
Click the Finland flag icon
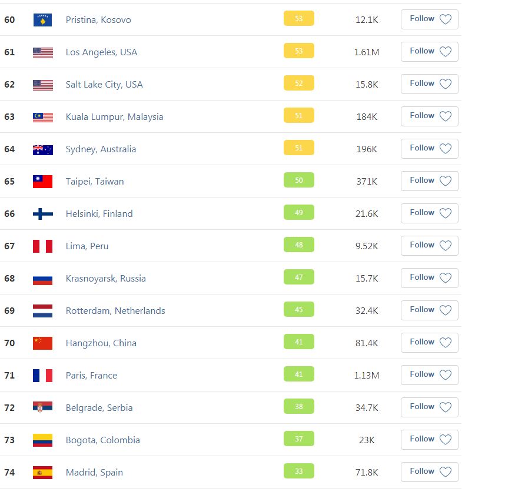click(43, 214)
